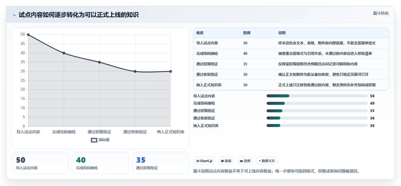
Task: Click the 完成结构抽检 table row cell
Action: pyautogui.click(x=207, y=54)
